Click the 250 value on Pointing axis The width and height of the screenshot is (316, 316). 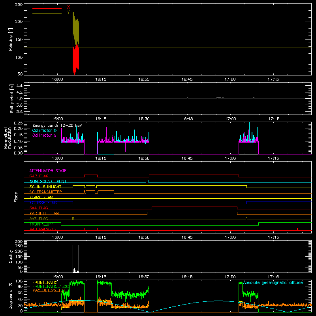(x=19, y=5)
